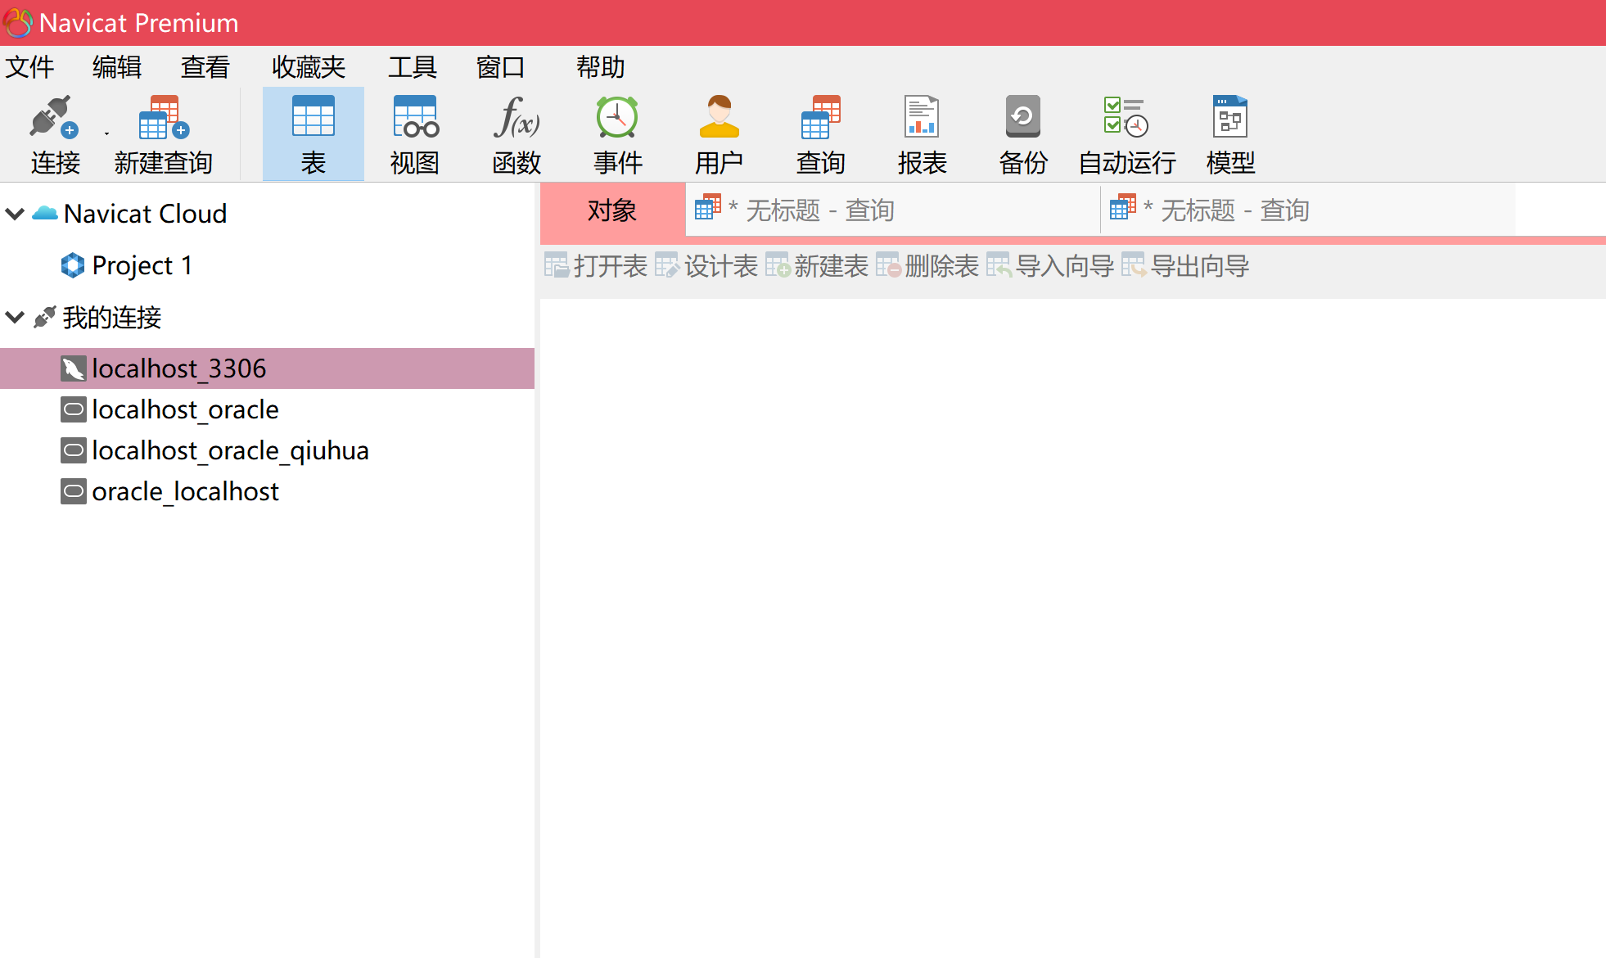Open the Function (函数) f(x) icon
The image size is (1606, 958).
click(517, 116)
